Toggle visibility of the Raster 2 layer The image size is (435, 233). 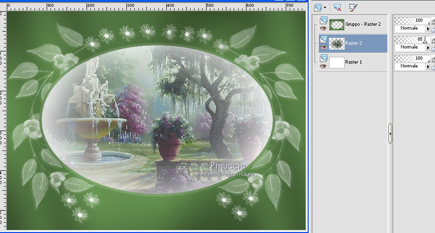click(x=323, y=48)
